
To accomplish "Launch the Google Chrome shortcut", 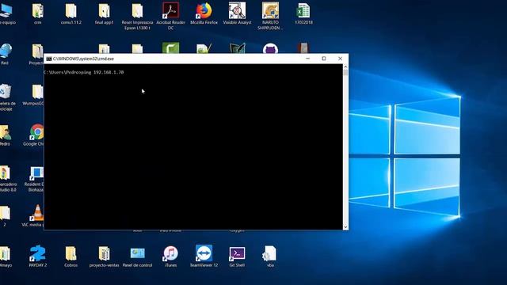I will pos(36,132).
